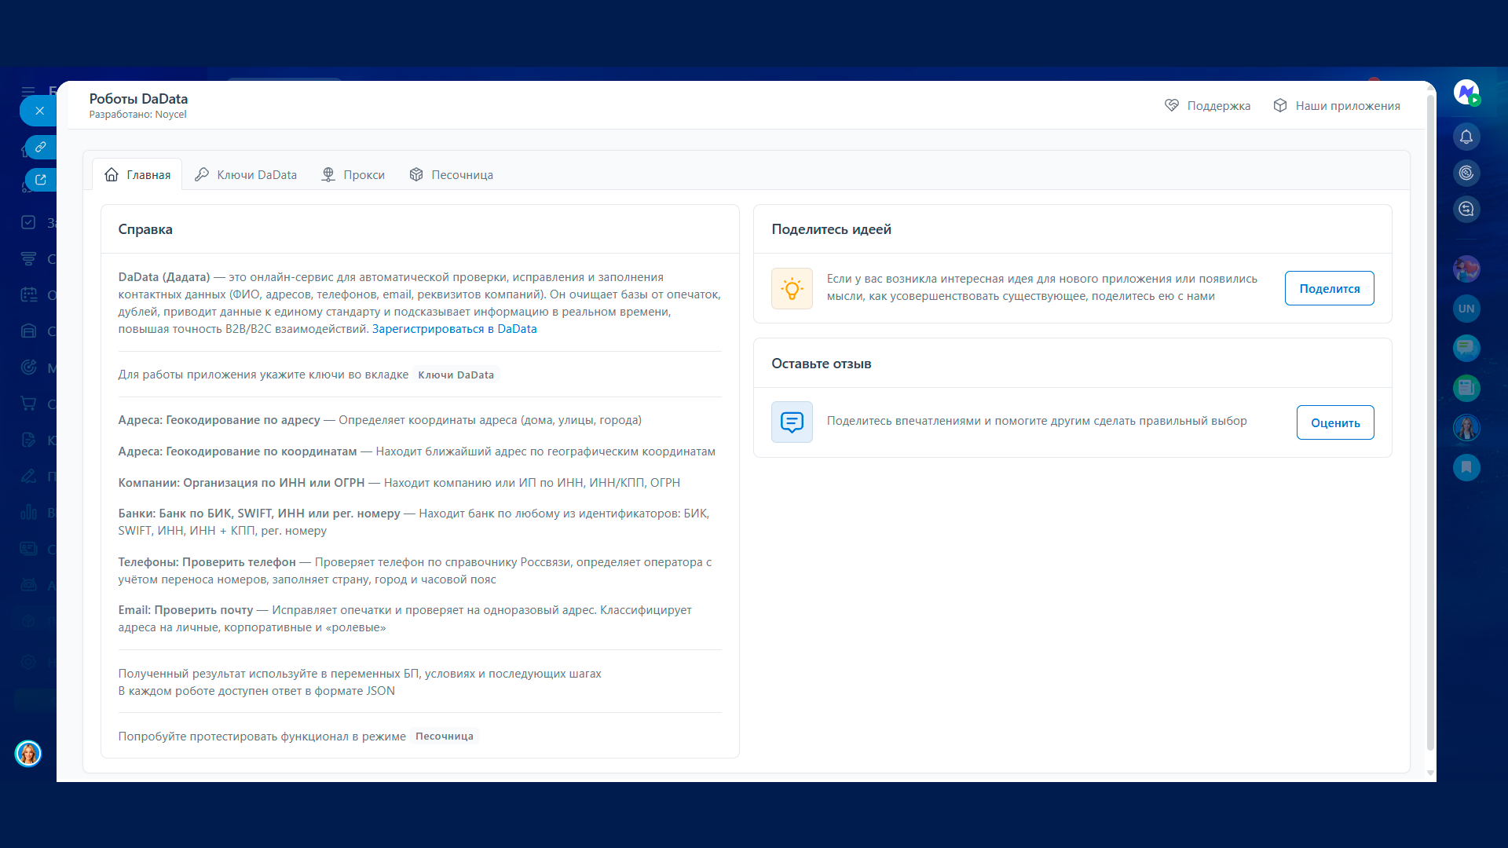The image size is (1508, 848).
Task: Switch to the Песочница tab
Action: pyautogui.click(x=452, y=174)
